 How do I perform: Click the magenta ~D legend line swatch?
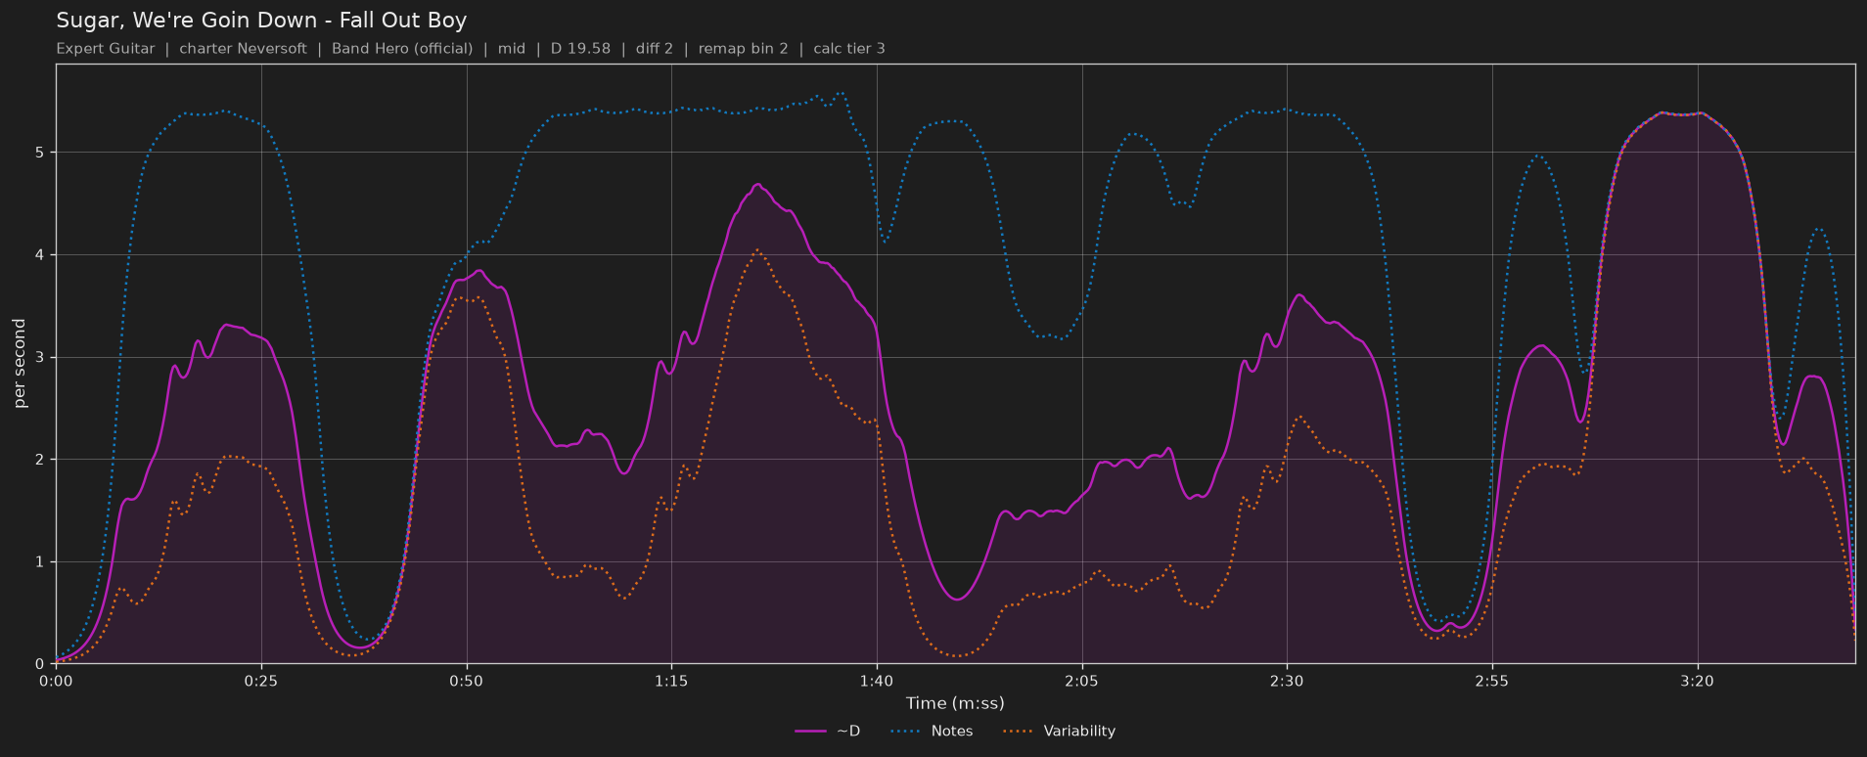pos(811,732)
